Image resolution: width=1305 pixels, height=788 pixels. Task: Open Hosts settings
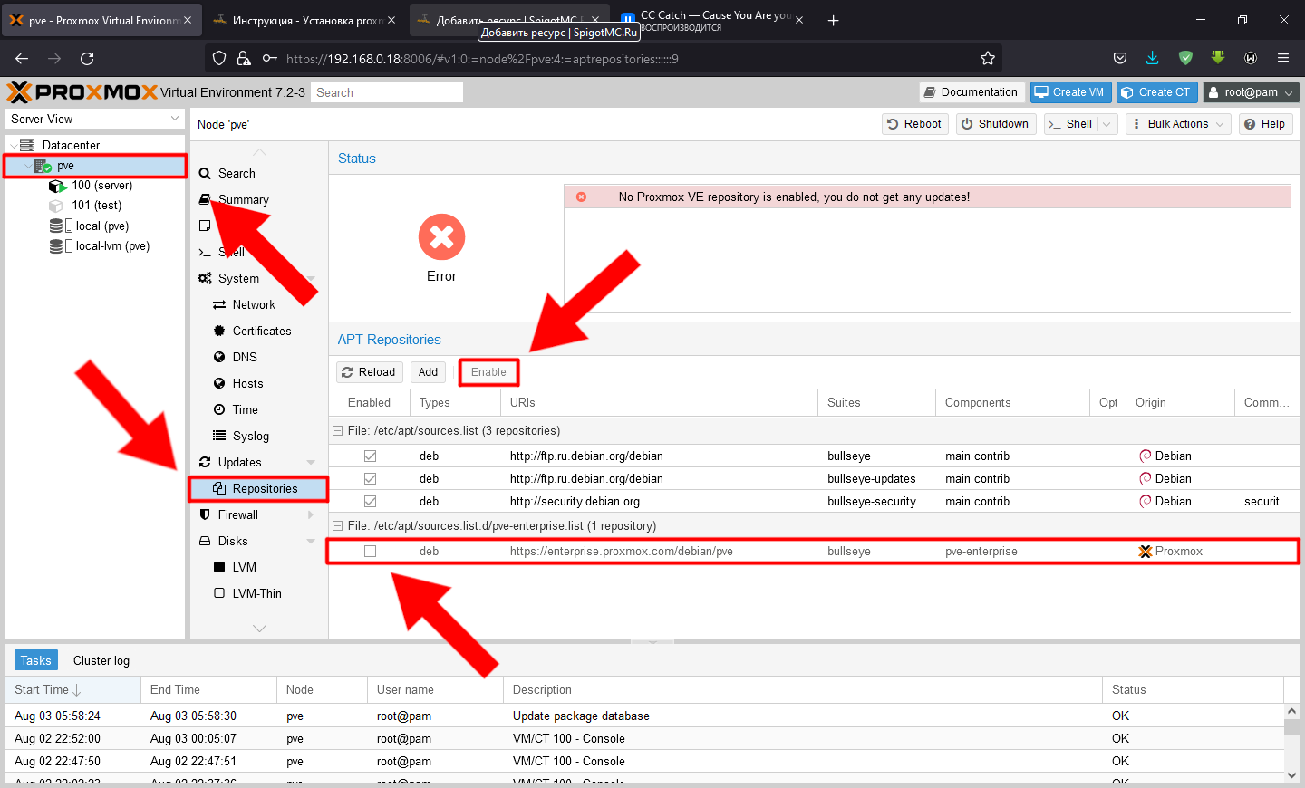pos(247,383)
